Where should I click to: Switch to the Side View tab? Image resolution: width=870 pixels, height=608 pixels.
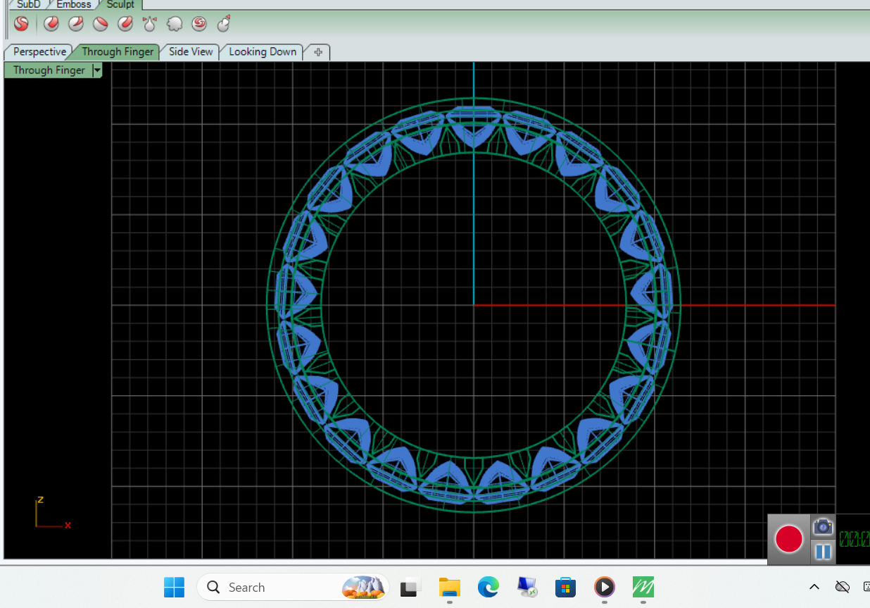[x=191, y=51]
